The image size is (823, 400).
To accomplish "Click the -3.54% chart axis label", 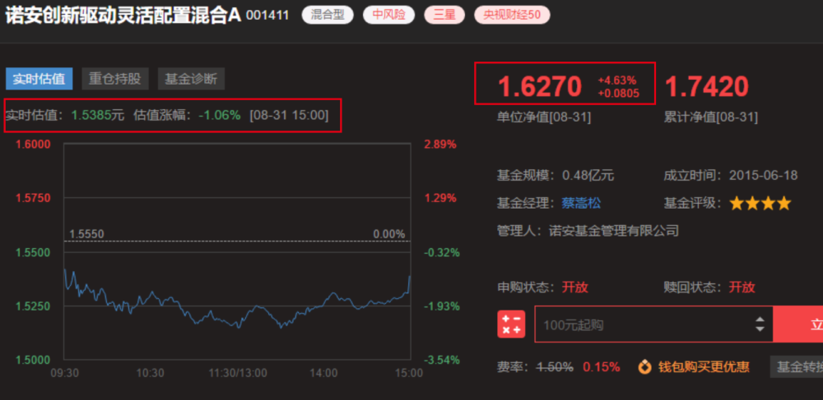I will [441, 361].
